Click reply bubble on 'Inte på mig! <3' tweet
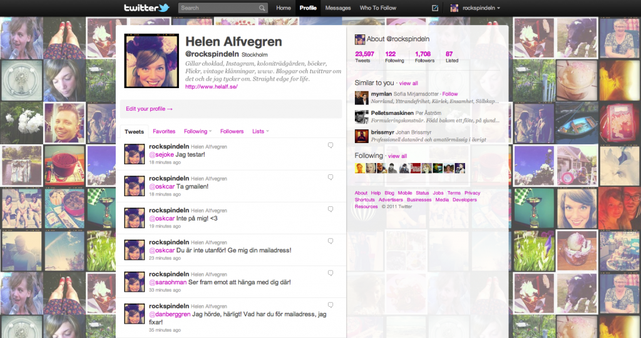 coord(331,209)
